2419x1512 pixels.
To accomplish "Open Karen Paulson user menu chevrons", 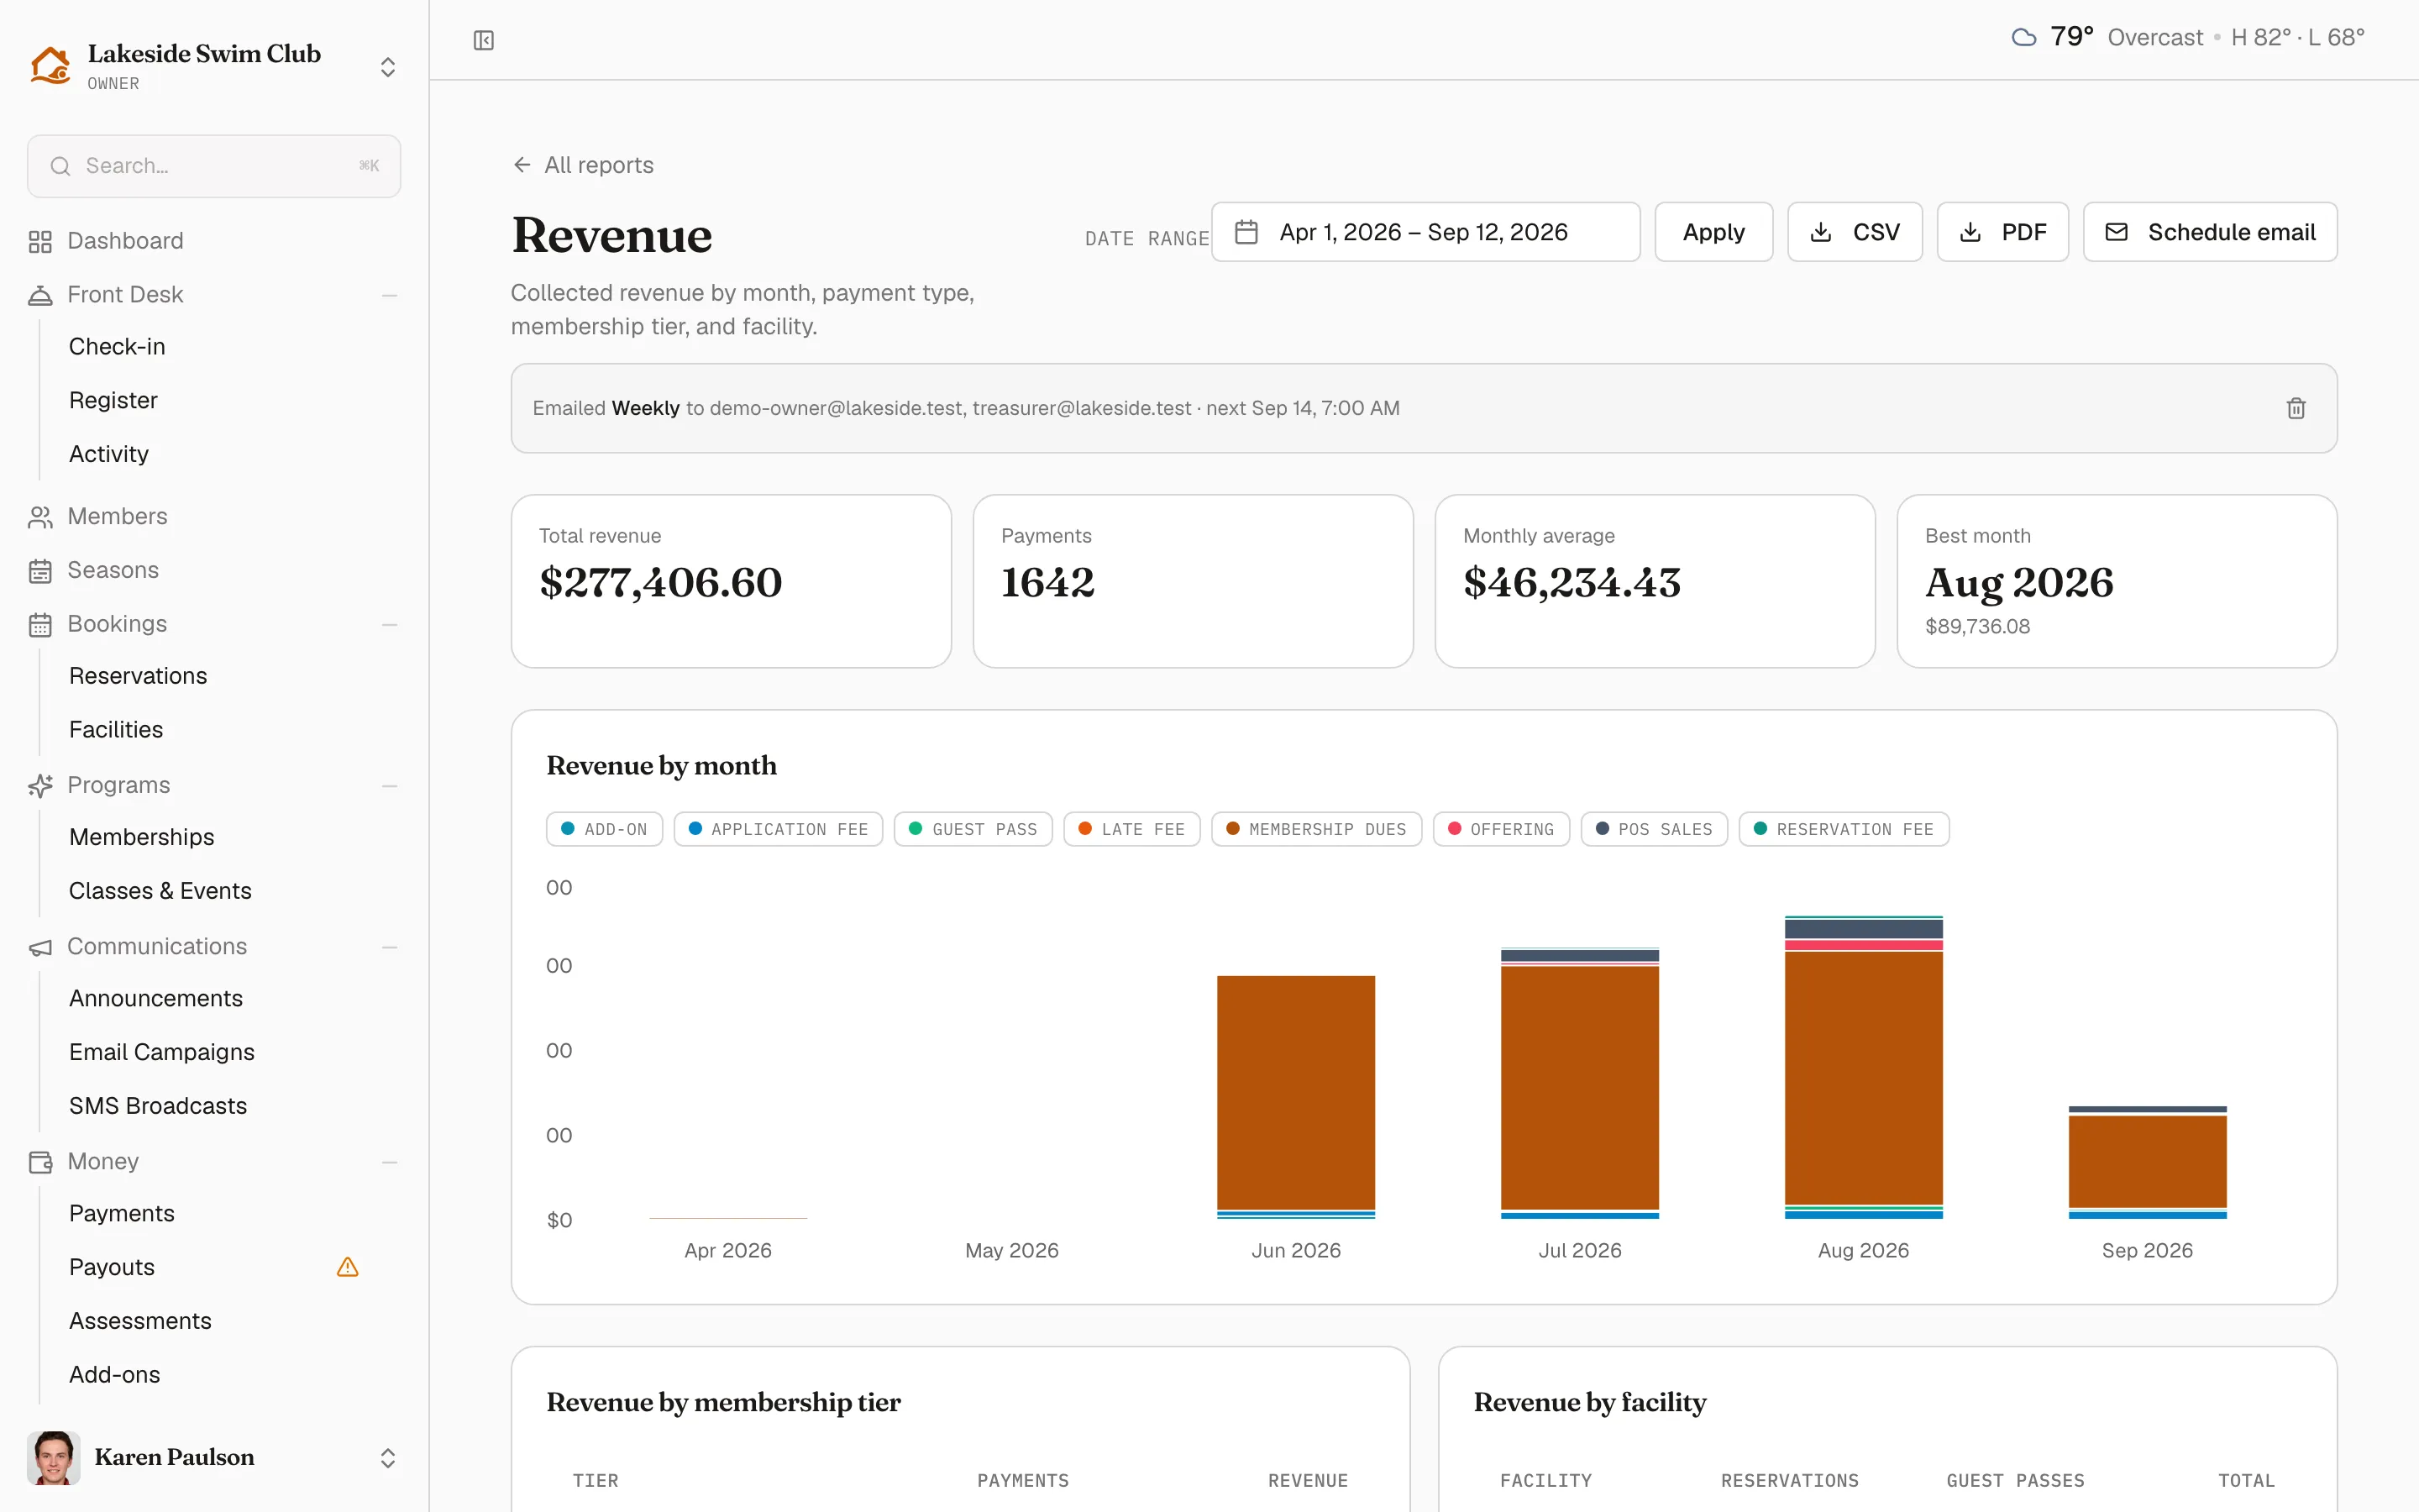I will click(388, 1458).
